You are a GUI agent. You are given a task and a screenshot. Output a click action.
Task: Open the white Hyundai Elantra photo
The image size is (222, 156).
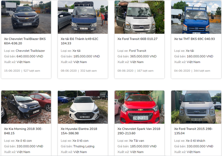pyautogui.click(x=83, y=107)
